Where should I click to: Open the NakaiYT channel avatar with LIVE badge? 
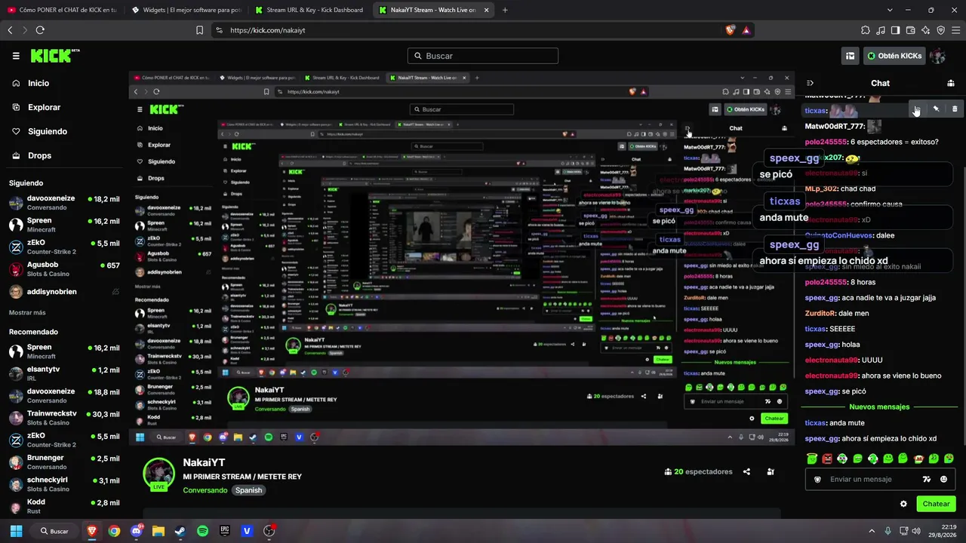pos(159,474)
